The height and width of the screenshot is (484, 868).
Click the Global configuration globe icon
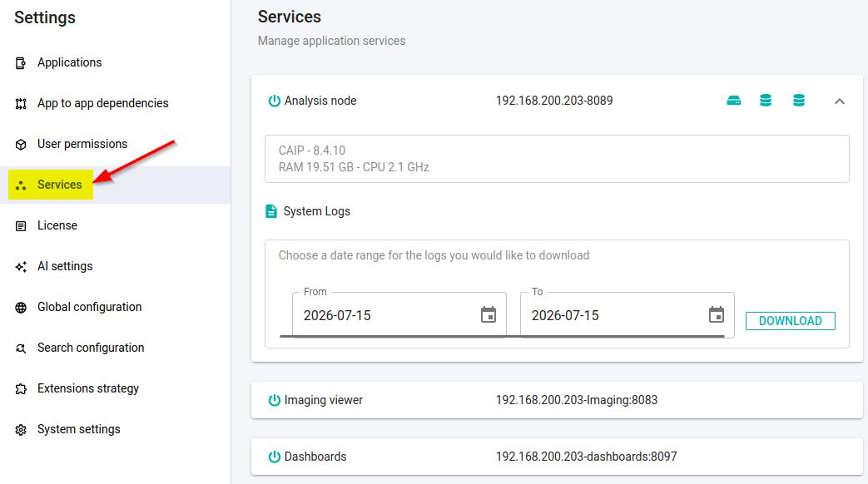click(21, 308)
